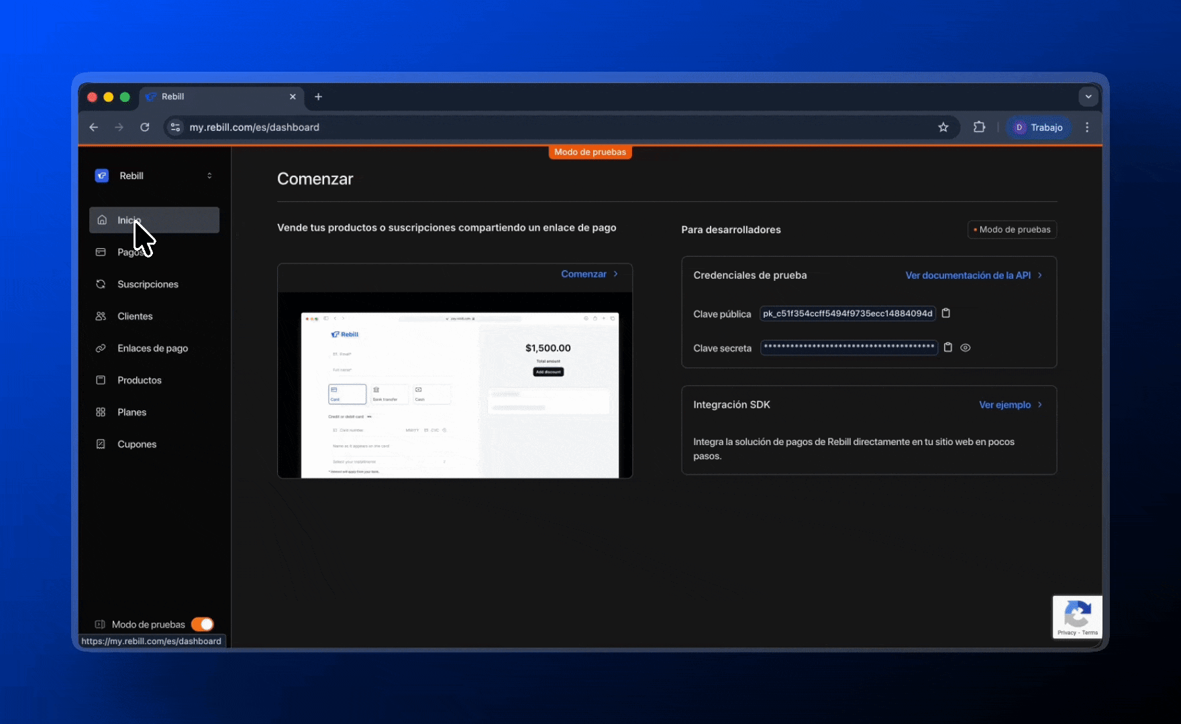This screenshot has height=724, width=1181.
Task: Click the Productos sidebar icon
Action: tap(101, 380)
